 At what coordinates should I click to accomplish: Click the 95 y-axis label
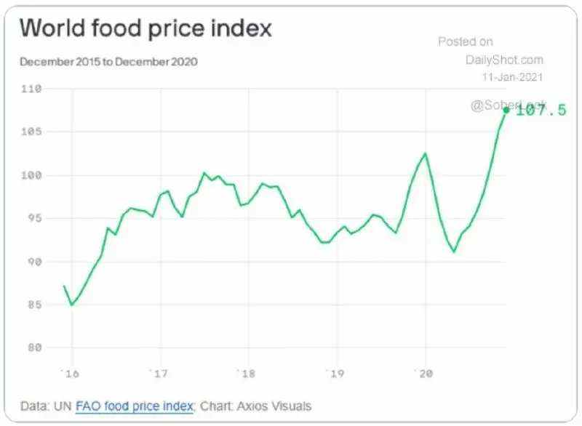[34, 218]
